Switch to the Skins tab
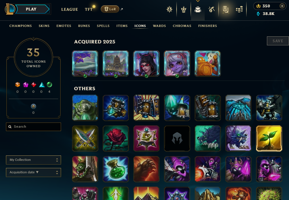Viewport: 289px width, 200px height. pyautogui.click(x=44, y=26)
